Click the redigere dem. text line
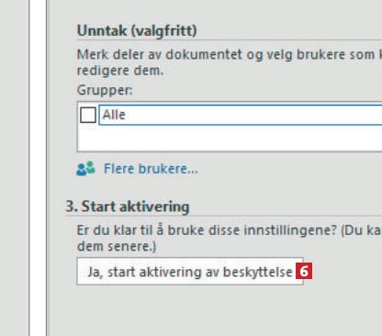 [120, 71]
